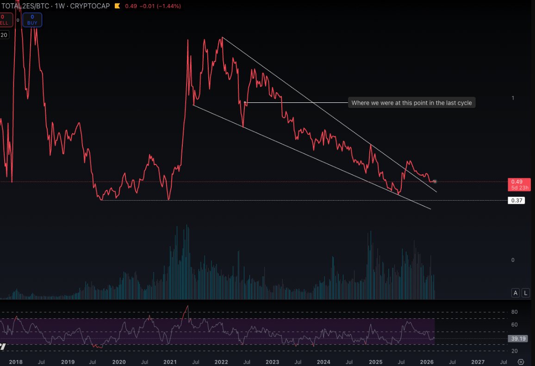The height and width of the screenshot is (366, 535).
Task: Click the 39.19 RSI value label
Action: coord(518,339)
